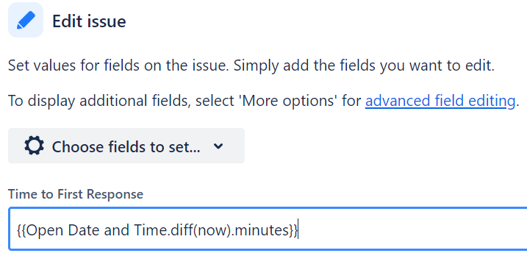527x267 pixels.
Task: Click the gear icon in Choose fields button
Action: point(34,146)
